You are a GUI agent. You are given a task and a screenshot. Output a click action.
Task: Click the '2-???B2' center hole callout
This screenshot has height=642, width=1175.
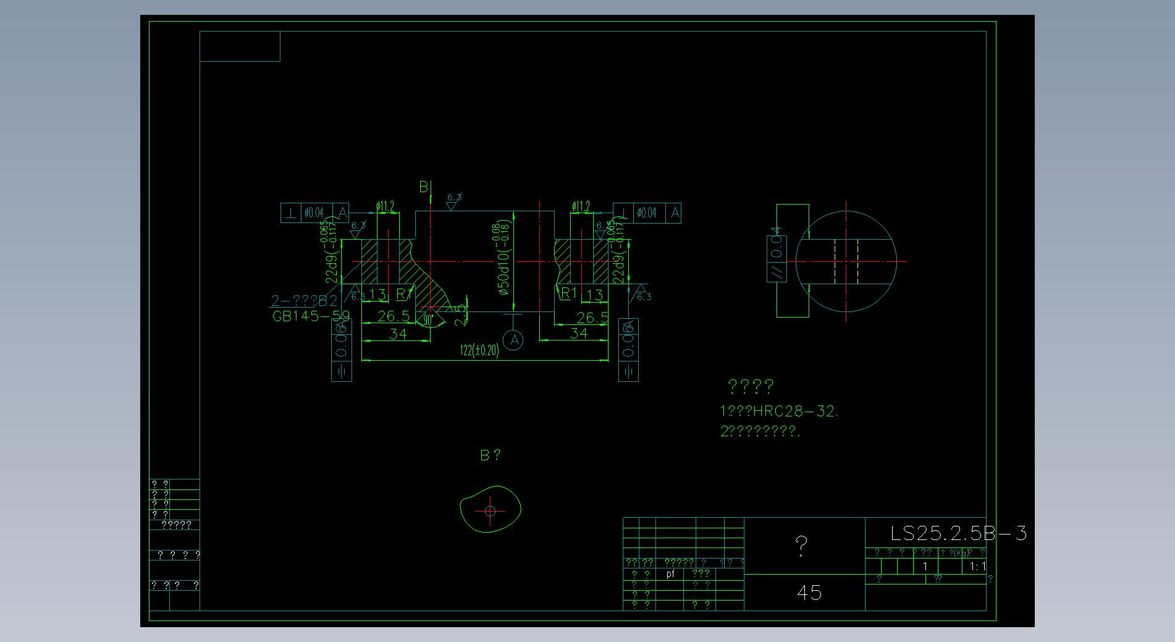coord(305,301)
